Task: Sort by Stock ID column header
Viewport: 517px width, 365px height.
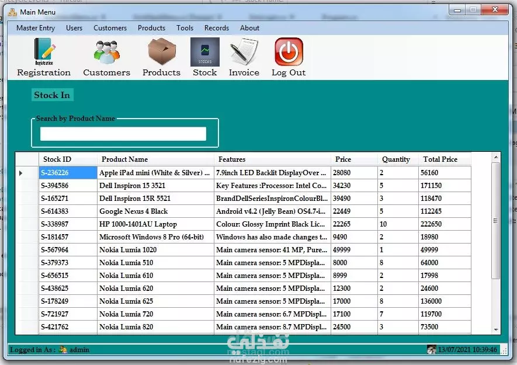Action: tap(68, 159)
